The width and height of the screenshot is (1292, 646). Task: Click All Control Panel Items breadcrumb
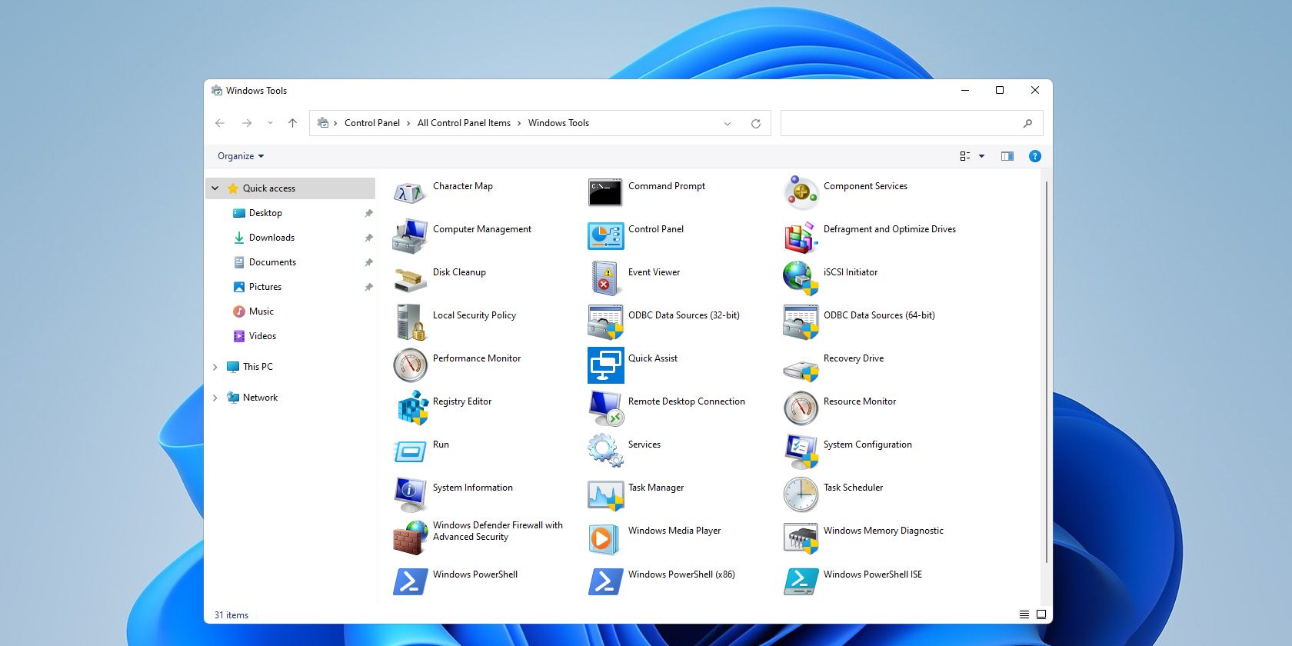(x=464, y=123)
